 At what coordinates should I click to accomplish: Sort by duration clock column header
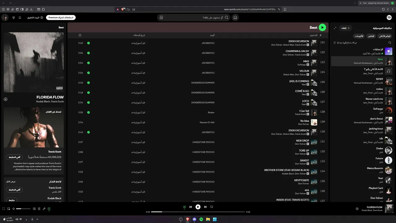[80, 35]
